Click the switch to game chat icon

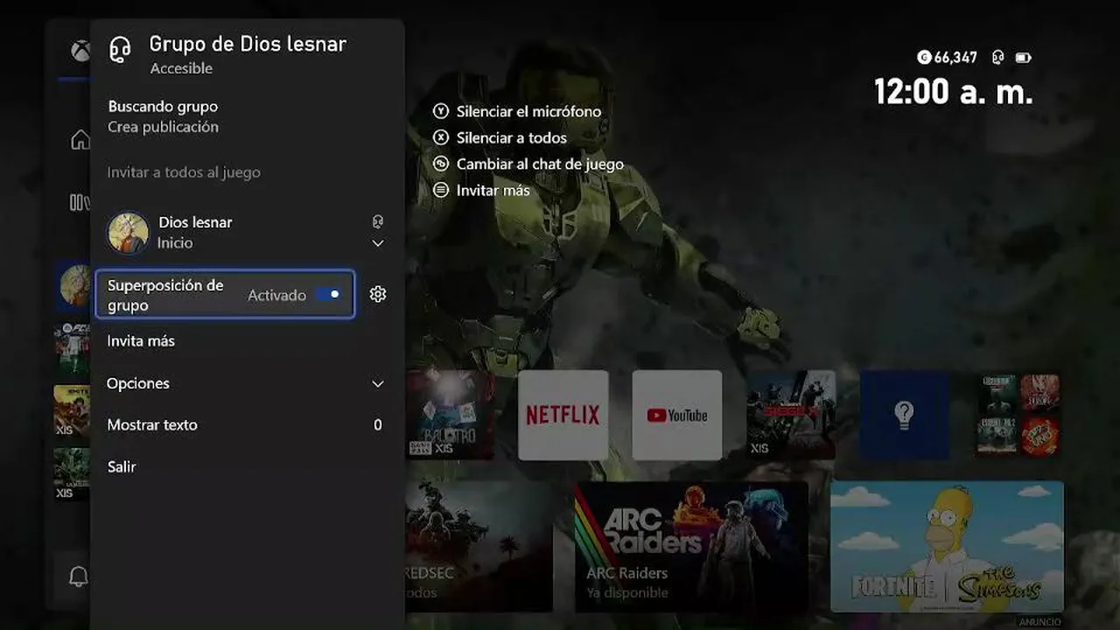point(441,164)
